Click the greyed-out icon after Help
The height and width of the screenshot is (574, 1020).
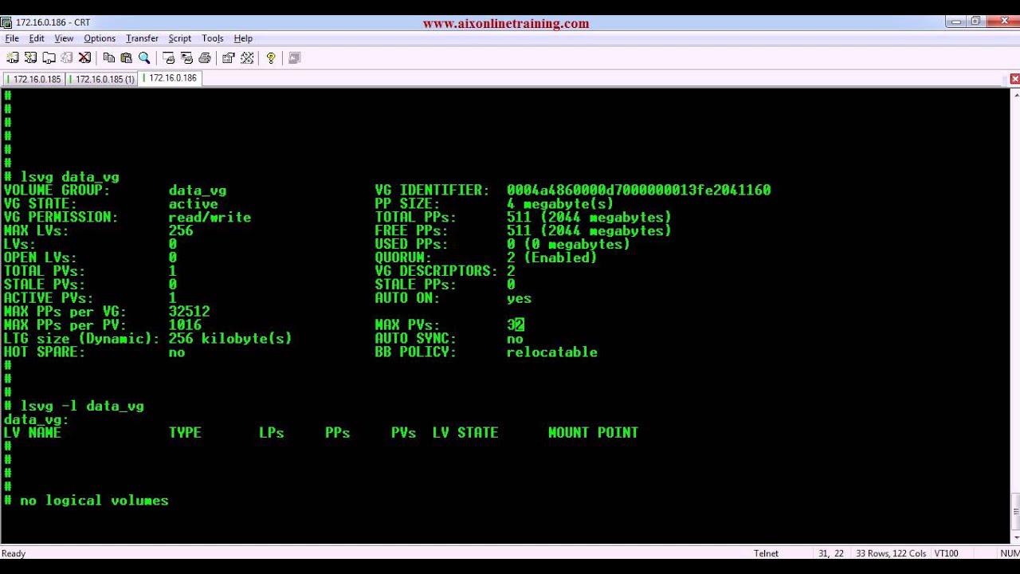(x=294, y=58)
